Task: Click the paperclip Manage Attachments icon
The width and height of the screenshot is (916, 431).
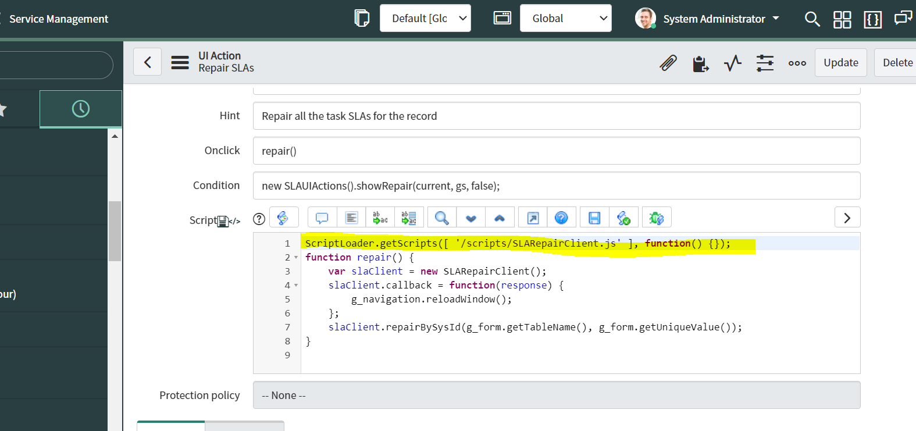Action: click(x=668, y=63)
